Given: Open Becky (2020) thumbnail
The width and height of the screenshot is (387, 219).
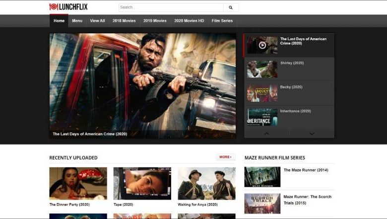Looking at the screenshot, I should [x=262, y=93].
